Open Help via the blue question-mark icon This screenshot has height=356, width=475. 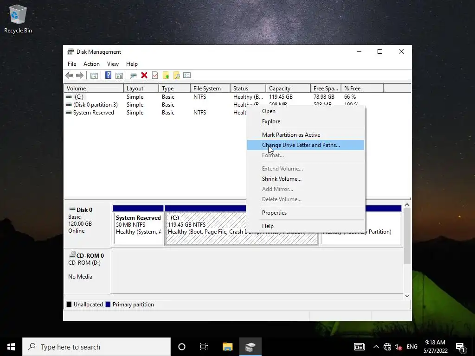coord(108,76)
